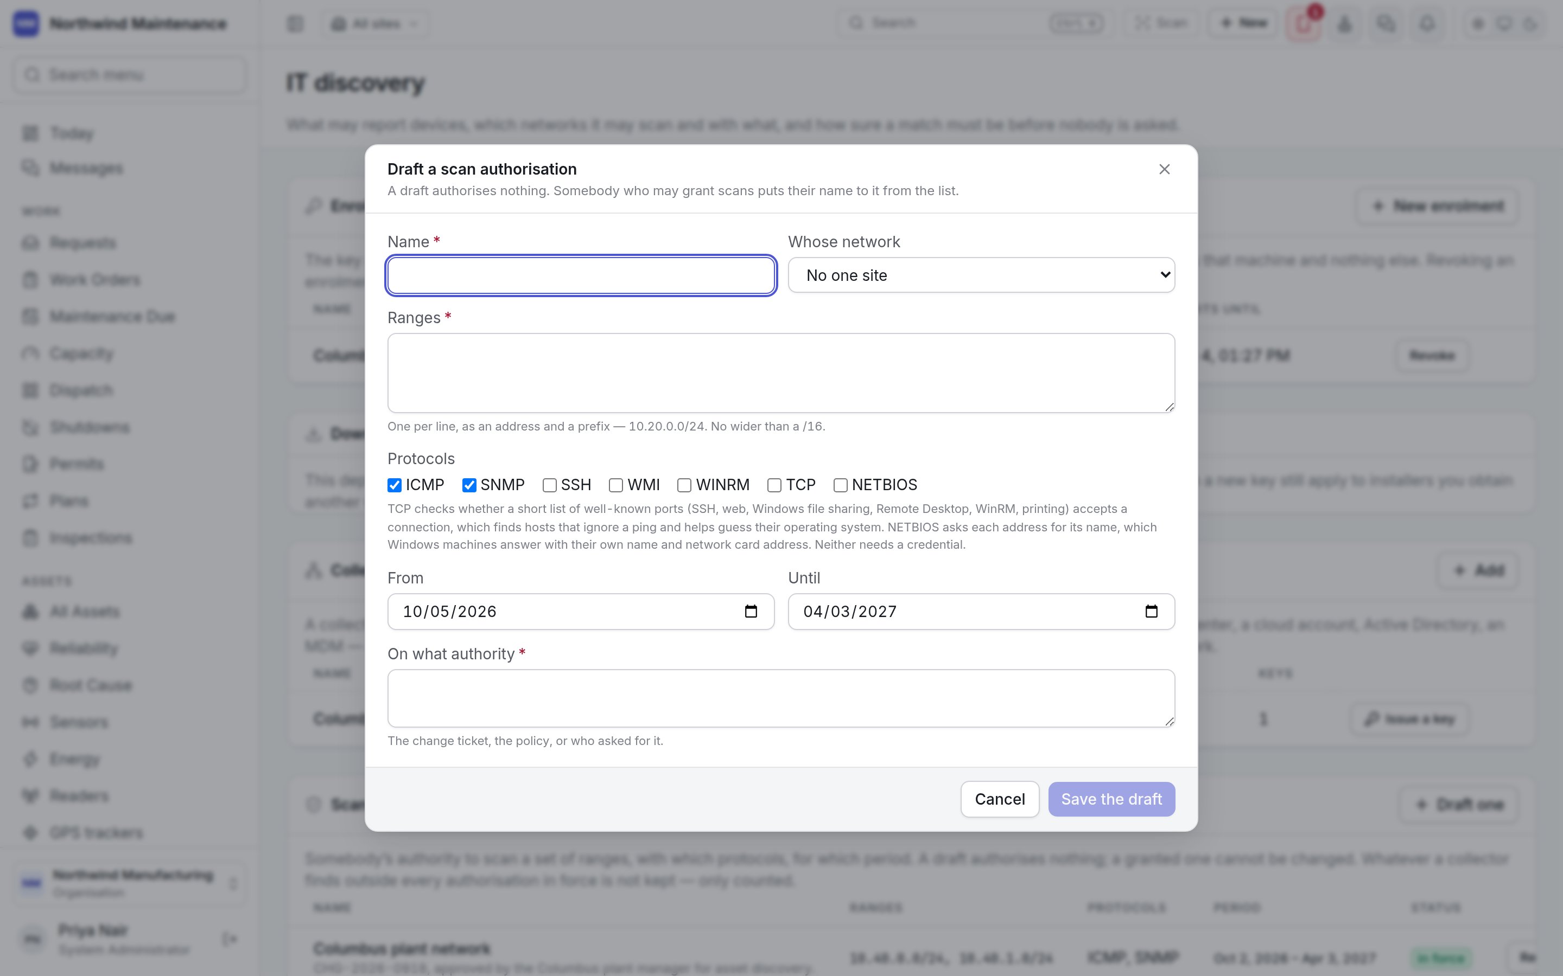This screenshot has width=1563, height=976.
Task: Enable the SSH protocol checkbox
Action: click(550, 485)
